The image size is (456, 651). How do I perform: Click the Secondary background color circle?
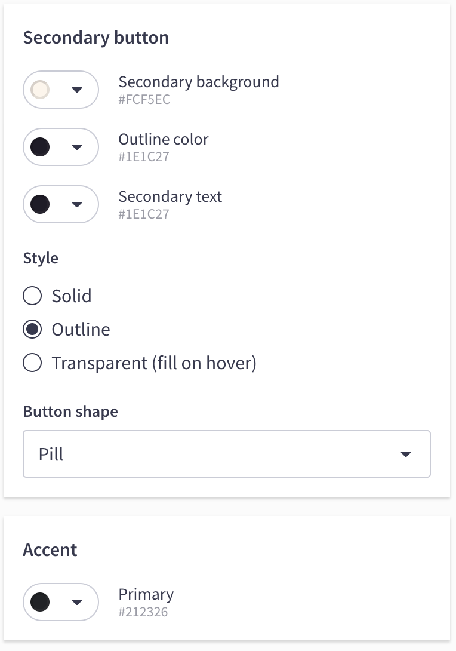(x=40, y=90)
